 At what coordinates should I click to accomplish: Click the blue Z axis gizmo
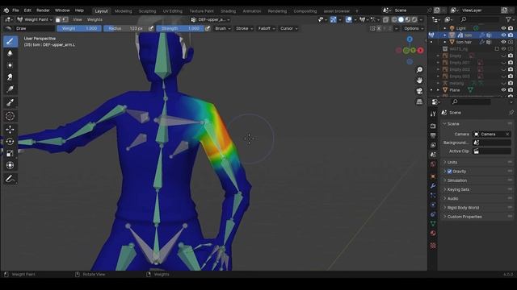pos(410,39)
